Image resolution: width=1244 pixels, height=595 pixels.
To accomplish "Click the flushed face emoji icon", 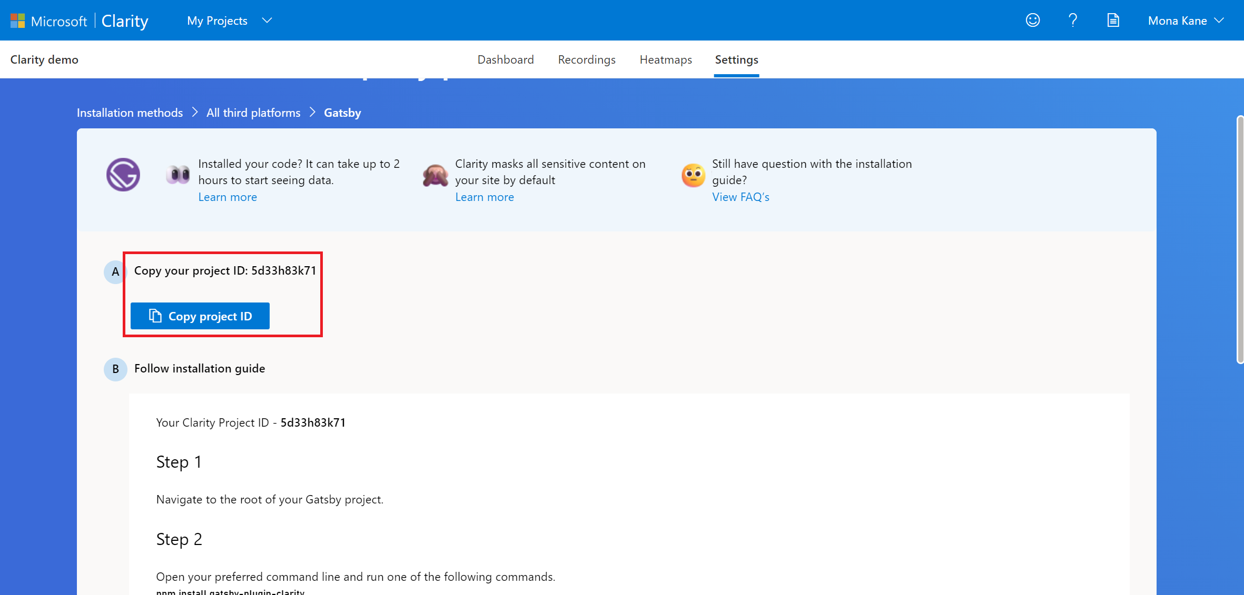I will [693, 175].
